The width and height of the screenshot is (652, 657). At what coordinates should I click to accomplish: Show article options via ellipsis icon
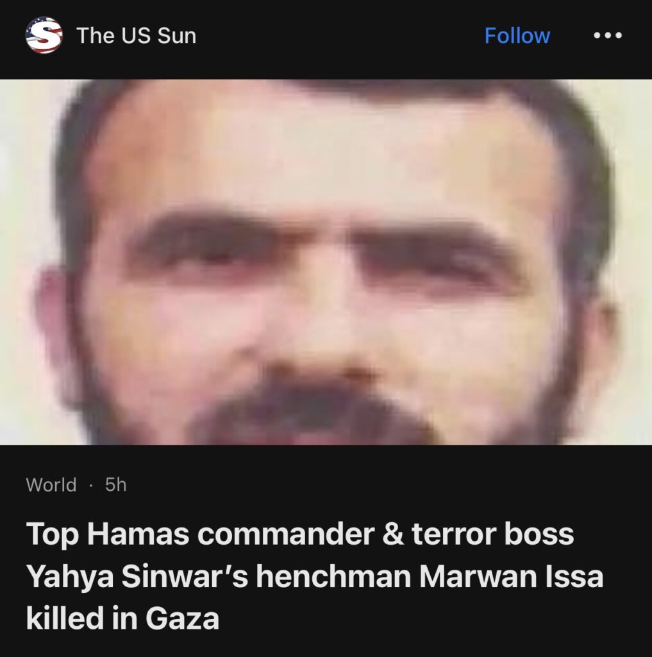click(608, 35)
